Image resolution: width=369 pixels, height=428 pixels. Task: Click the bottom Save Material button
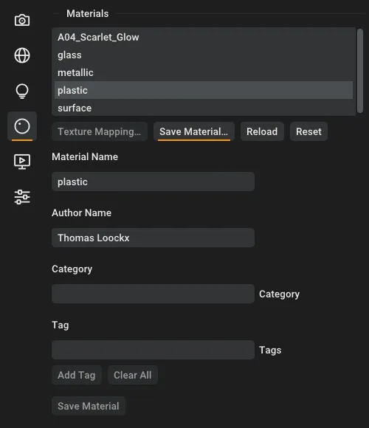click(89, 406)
